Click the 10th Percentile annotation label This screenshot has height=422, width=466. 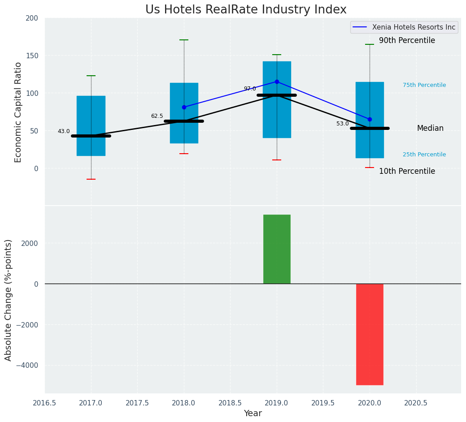click(407, 172)
